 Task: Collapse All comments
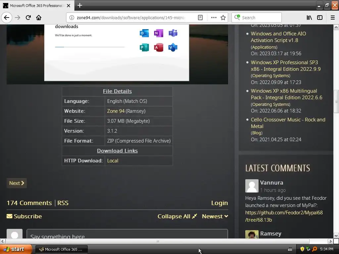[x=177, y=216]
